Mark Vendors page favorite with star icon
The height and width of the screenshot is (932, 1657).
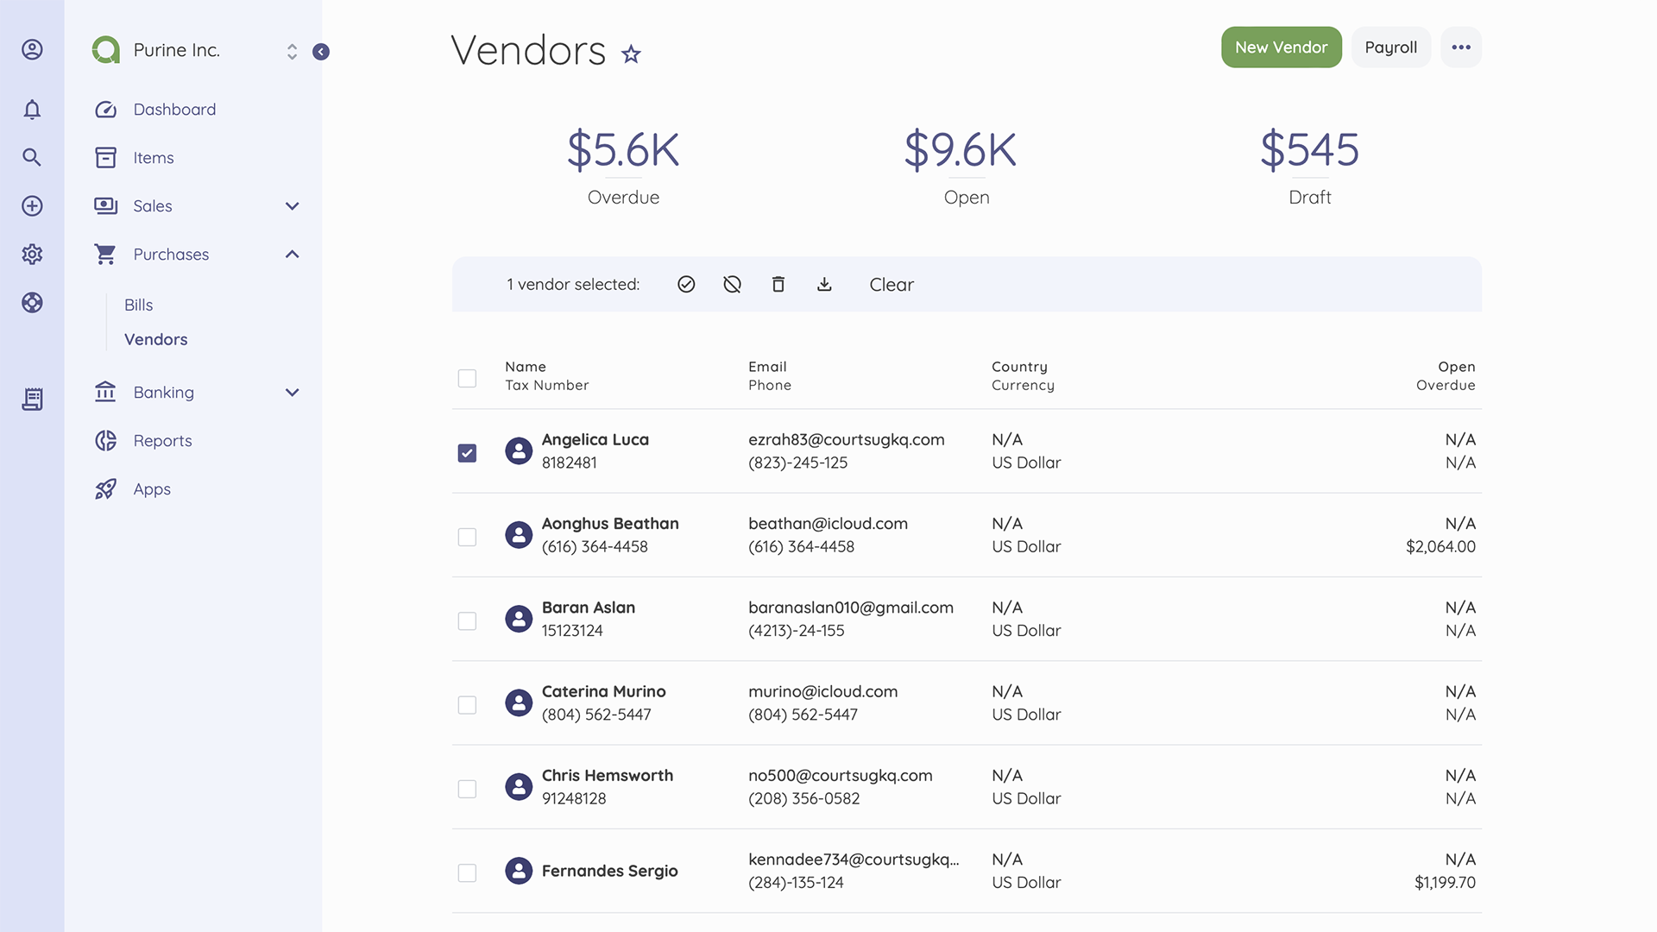(x=631, y=54)
